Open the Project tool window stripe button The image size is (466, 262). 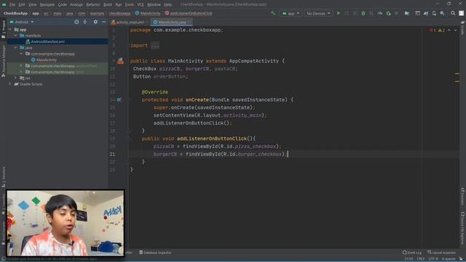pyautogui.click(x=4, y=29)
